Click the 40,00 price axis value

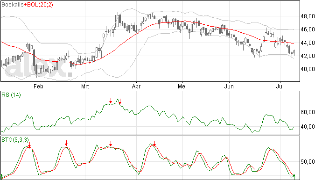point(308,69)
